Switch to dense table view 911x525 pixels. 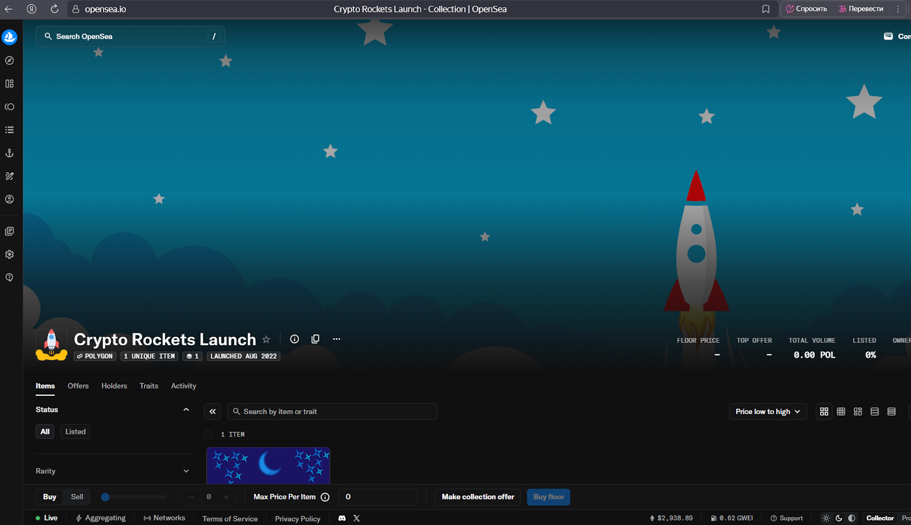tap(892, 411)
